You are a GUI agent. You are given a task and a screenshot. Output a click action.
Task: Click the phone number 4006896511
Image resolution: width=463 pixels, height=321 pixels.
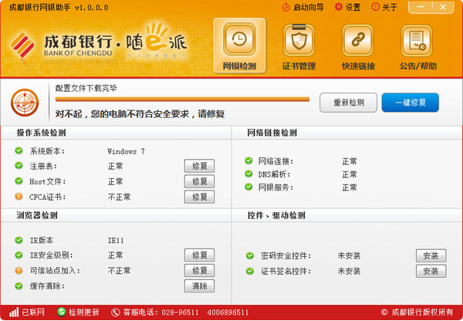(x=228, y=313)
